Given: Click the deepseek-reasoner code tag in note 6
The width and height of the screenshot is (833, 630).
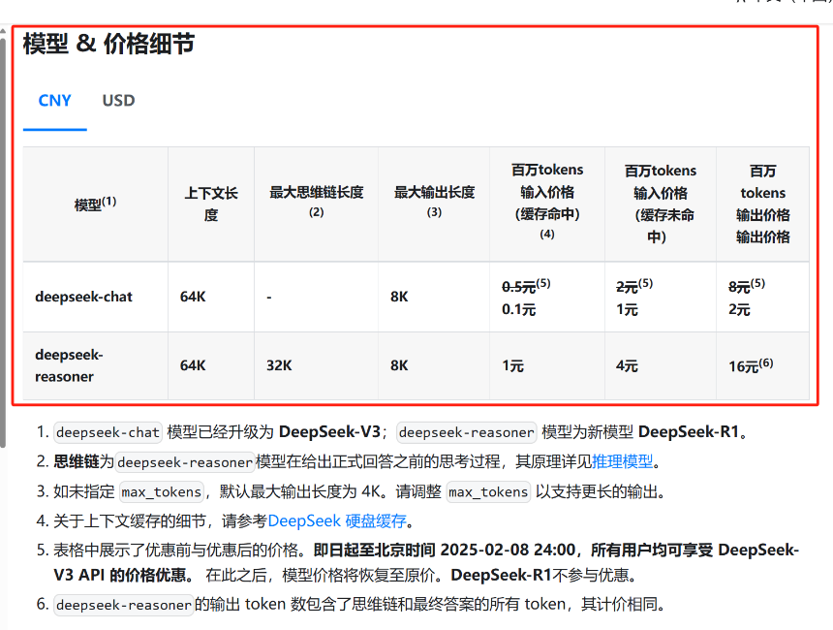Looking at the screenshot, I should click(x=124, y=605).
